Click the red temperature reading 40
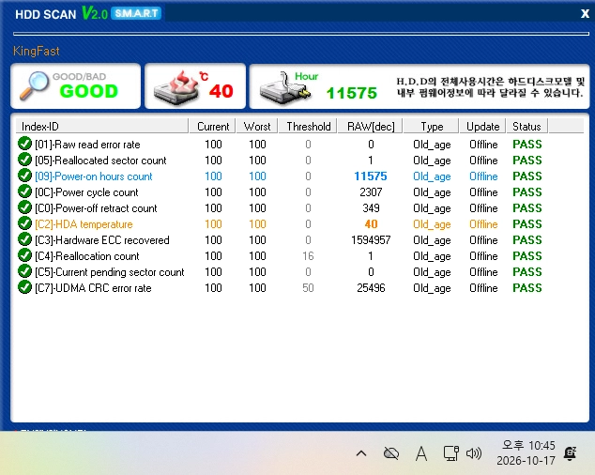The width and height of the screenshot is (595, 475). [221, 91]
